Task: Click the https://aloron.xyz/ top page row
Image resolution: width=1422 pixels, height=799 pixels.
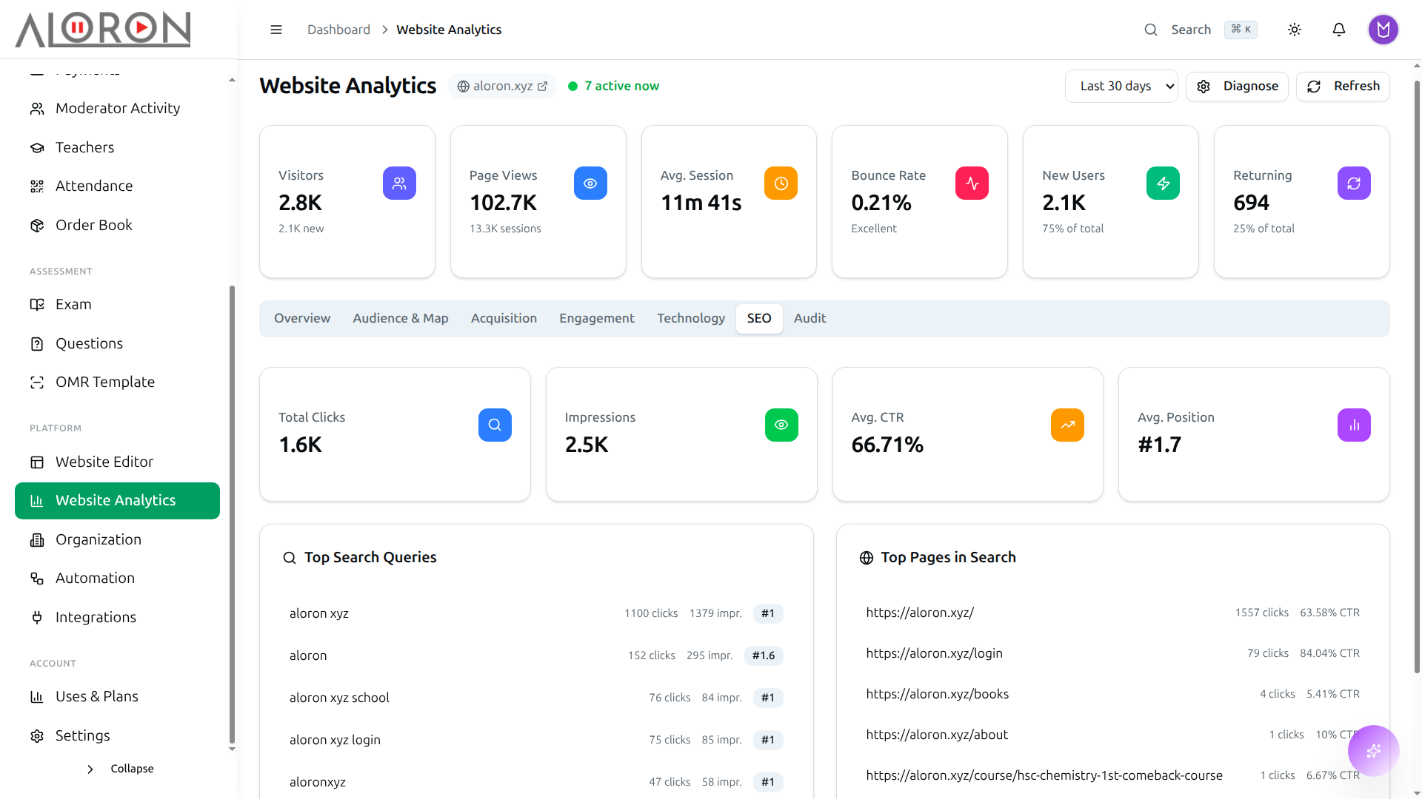Action: 1113,613
